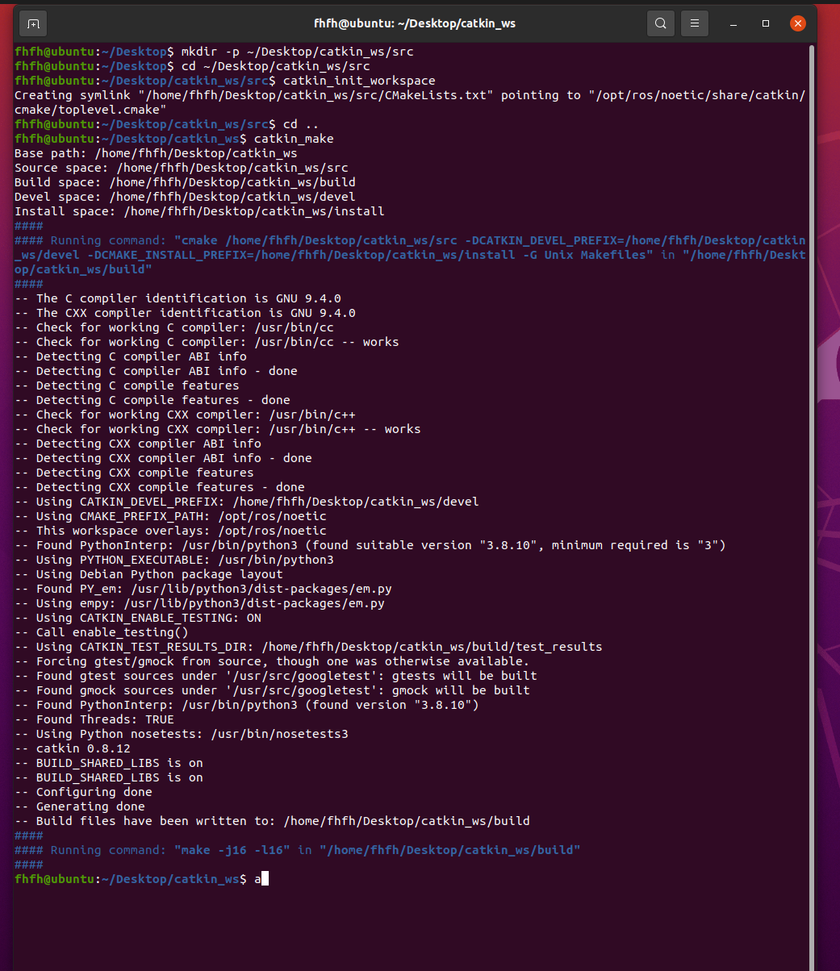The width and height of the screenshot is (840, 971).
Task: Click the window title fhfh@ubuntu: ~/Desktop/catkin_ws
Action: pyautogui.click(x=414, y=23)
